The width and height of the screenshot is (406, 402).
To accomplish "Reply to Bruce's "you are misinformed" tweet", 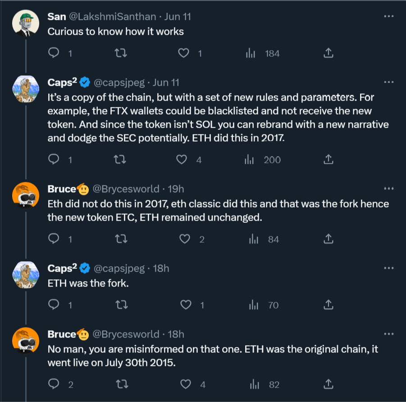I will point(54,384).
